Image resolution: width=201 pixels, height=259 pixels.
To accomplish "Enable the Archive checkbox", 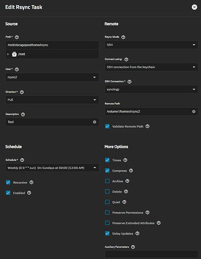I will click(107, 181).
